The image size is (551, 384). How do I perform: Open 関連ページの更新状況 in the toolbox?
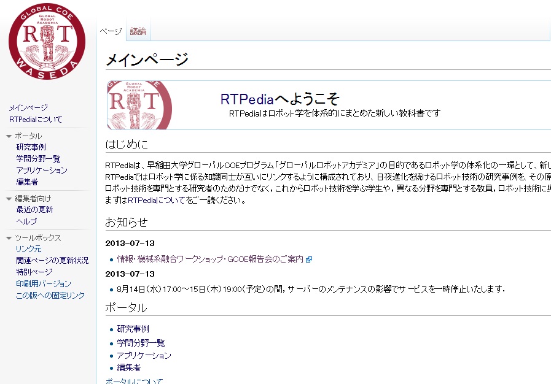52,261
